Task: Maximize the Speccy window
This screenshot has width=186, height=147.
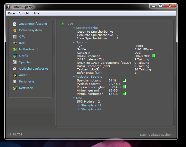Action: point(160,6)
